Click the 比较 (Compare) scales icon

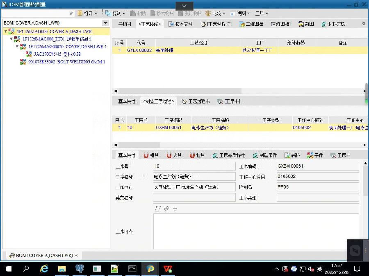pyautogui.click(x=208, y=13)
